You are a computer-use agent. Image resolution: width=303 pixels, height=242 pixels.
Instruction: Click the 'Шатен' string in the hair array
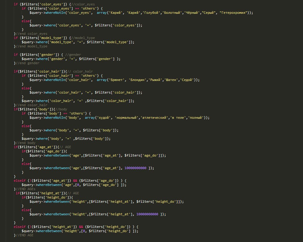[x=171, y=80]
